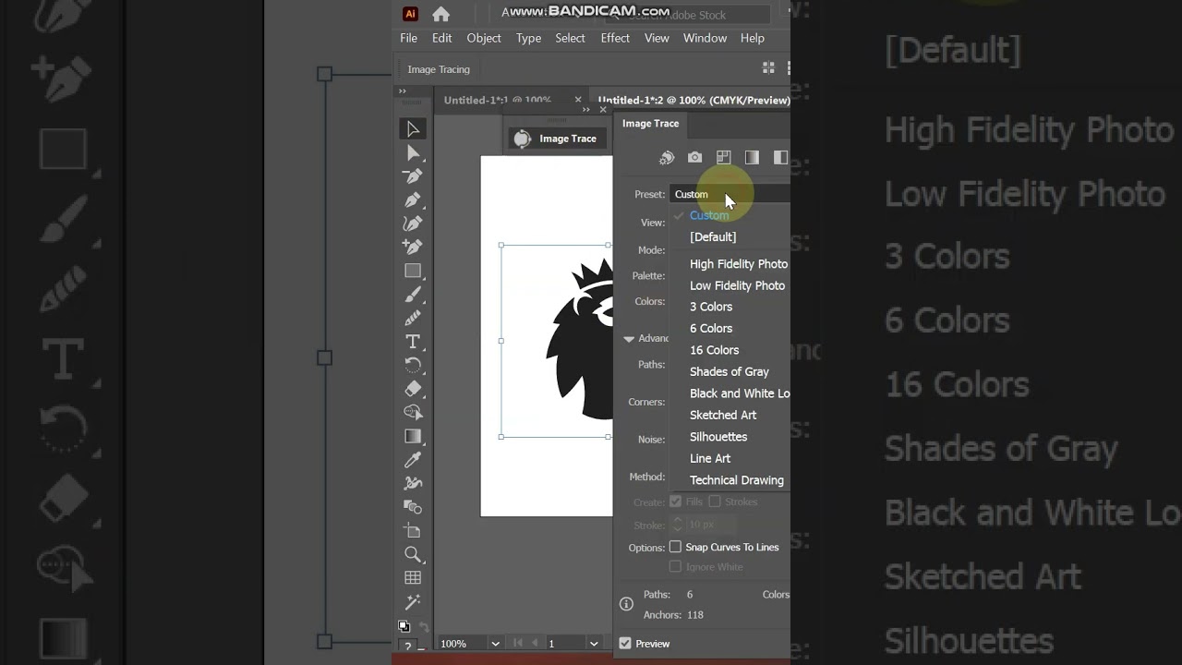Collapse the floating Image Trace button panel
This screenshot has width=1182, height=665.
585,109
